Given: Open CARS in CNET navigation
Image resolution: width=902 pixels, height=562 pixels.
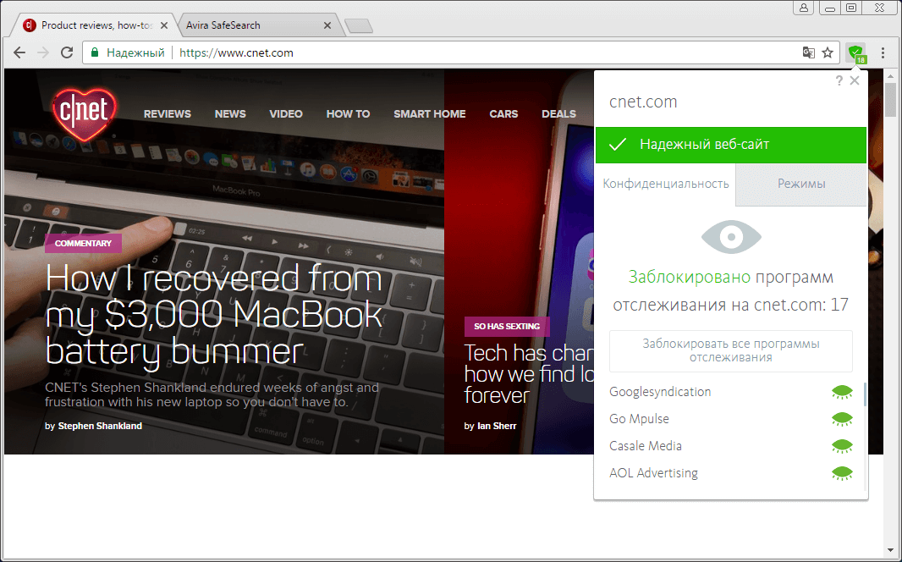Looking at the screenshot, I should point(504,114).
